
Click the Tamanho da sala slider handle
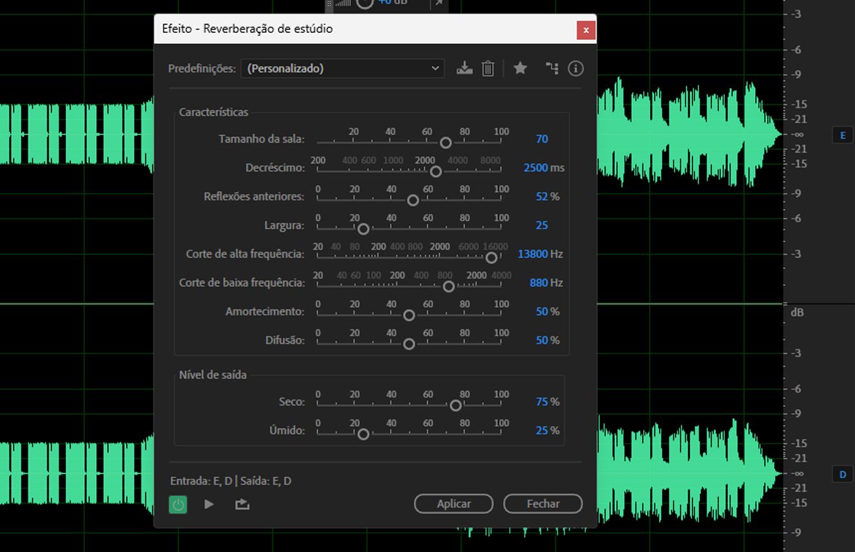[445, 142]
